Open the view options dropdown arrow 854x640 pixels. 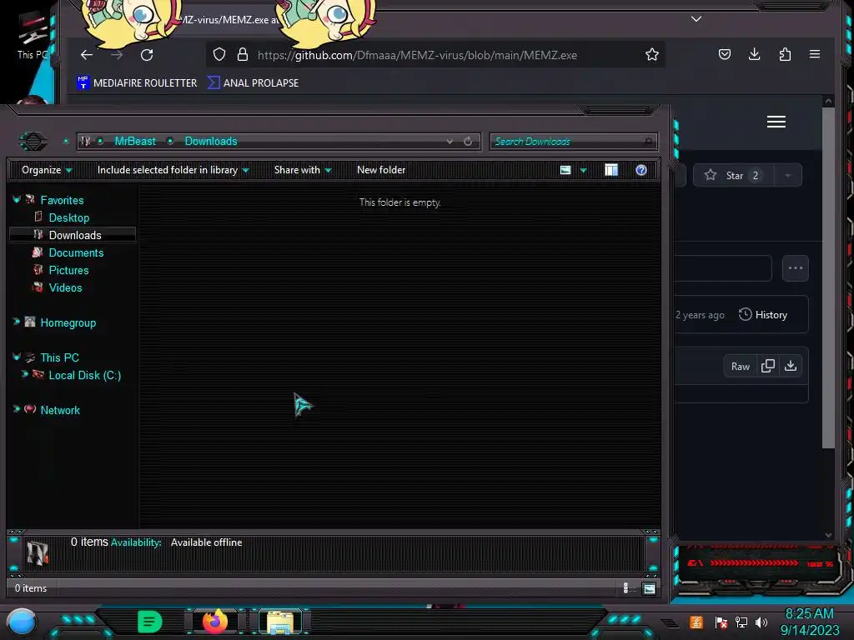583,170
